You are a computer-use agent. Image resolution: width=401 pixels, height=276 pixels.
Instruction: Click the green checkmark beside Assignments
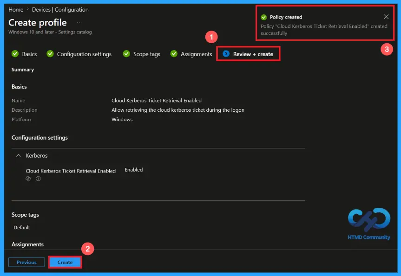[x=174, y=54]
